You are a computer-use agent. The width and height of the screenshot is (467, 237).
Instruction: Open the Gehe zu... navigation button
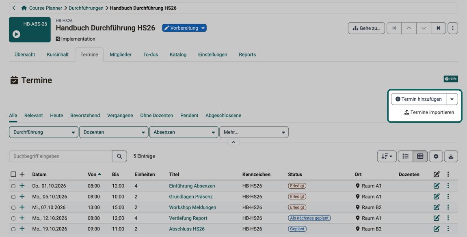click(366, 28)
